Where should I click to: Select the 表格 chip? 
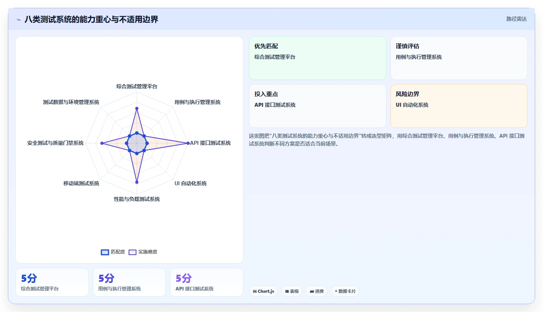click(x=292, y=291)
